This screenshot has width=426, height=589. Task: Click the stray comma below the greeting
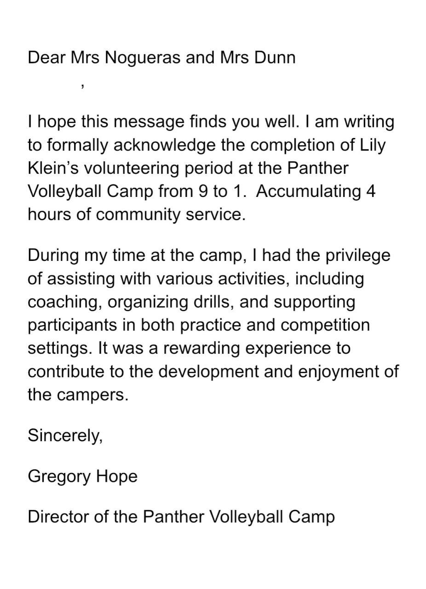tap(82, 86)
